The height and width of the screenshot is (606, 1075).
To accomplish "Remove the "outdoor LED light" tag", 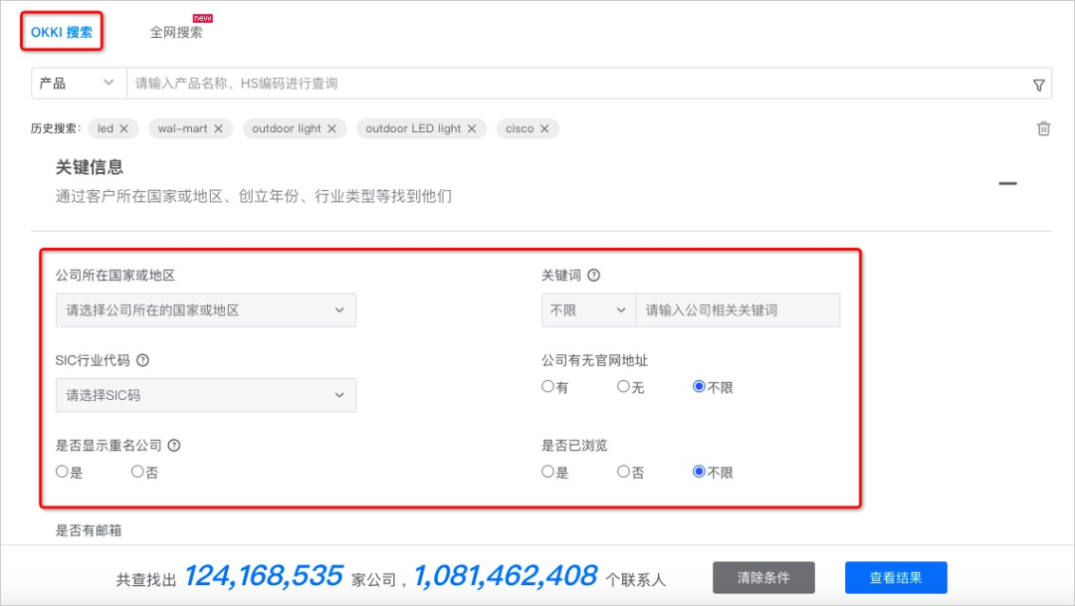I will coord(470,128).
